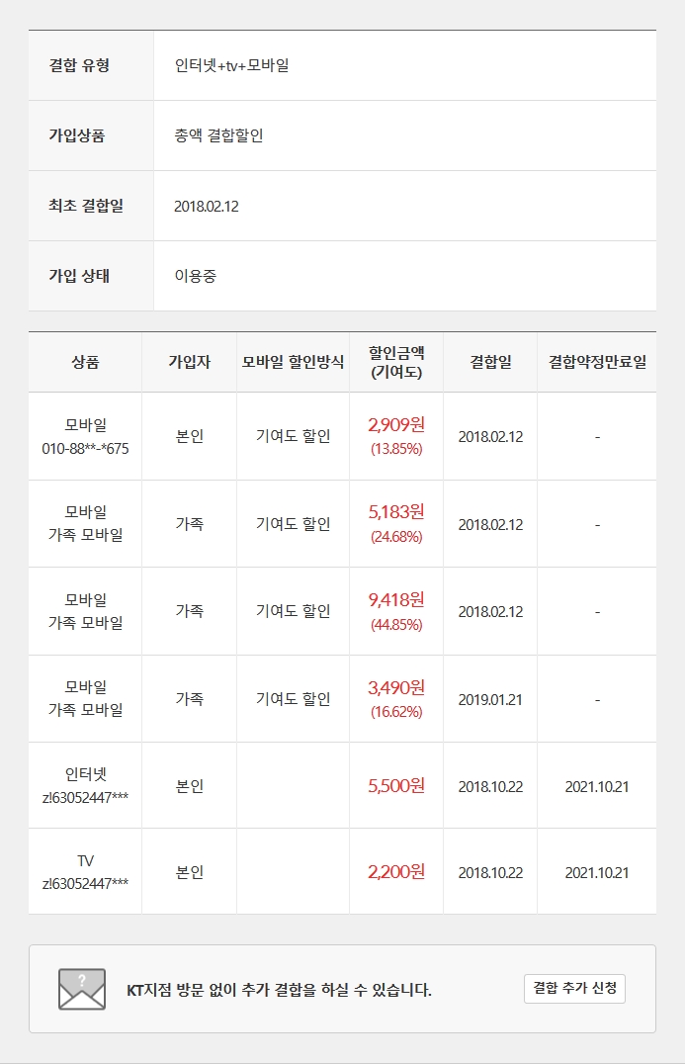The height and width of the screenshot is (1064, 685).
Task: Click the 9,418원 discount amount
Action: point(395,599)
